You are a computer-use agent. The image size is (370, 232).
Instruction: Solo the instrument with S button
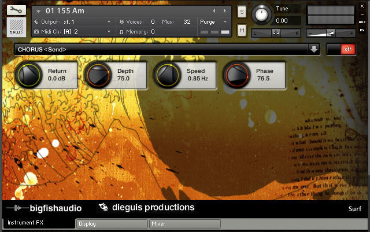[242, 12]
